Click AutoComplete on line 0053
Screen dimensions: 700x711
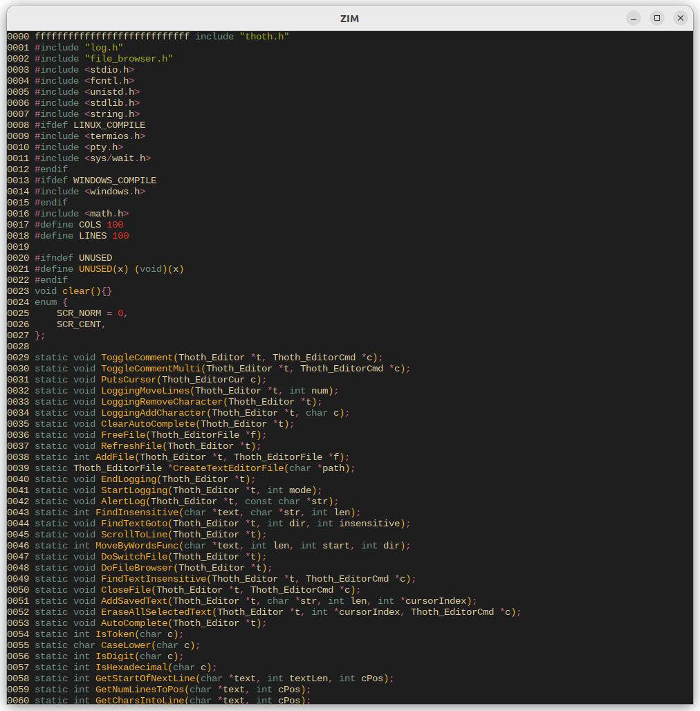click(x=134, y=622)
